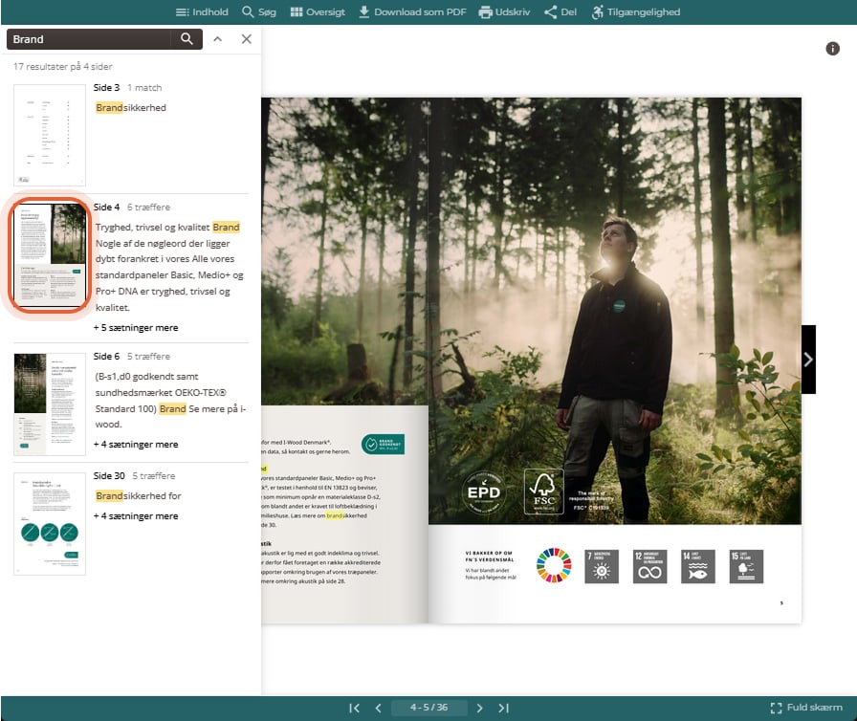Open the Side 4 search result heading

(106, 207)
